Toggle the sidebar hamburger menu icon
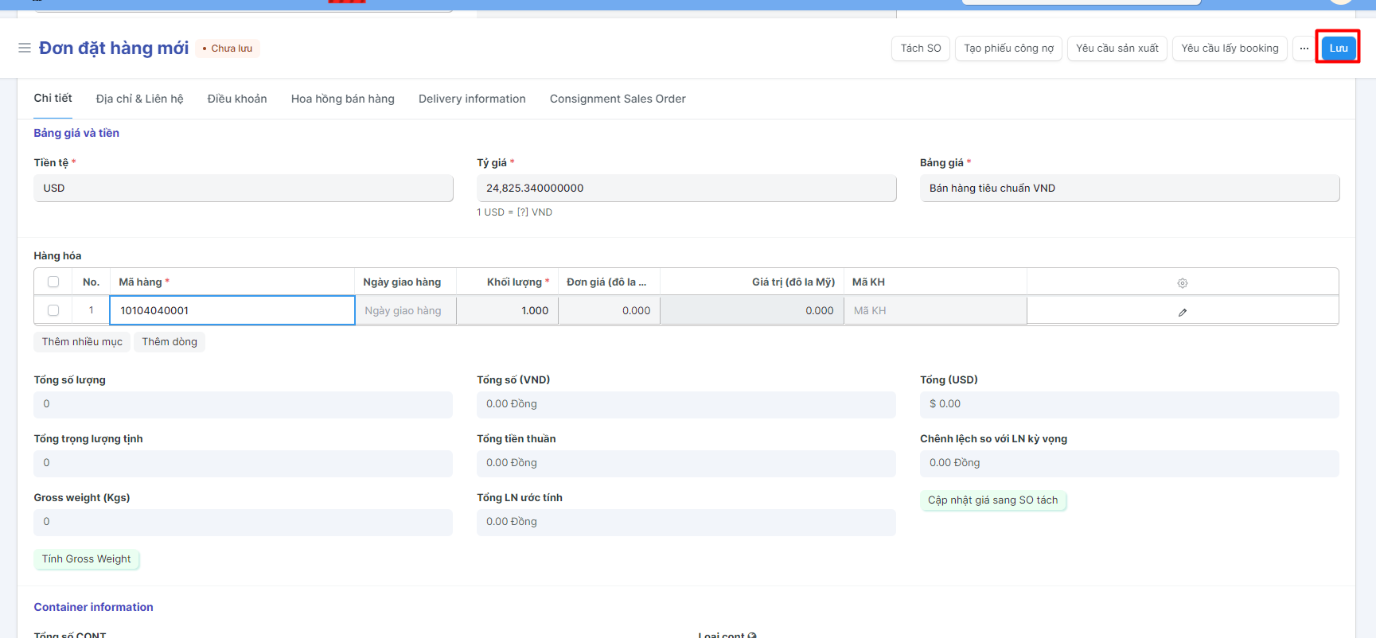This screenshot has height=638, width=1376. (x=25, y=49)
